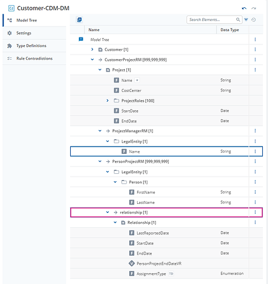Viewport: 268px width, 284px height.
Task: Click the PersonProjectEndDateVR validation rule icon
Action: click(131, 264)
